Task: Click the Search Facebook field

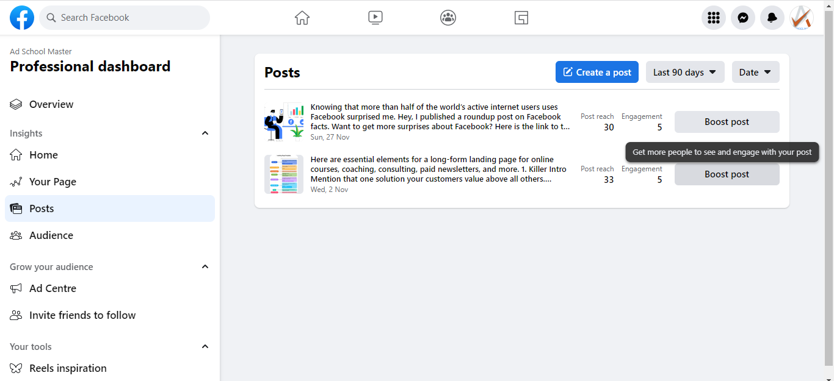Action: [x=125, y=18]
